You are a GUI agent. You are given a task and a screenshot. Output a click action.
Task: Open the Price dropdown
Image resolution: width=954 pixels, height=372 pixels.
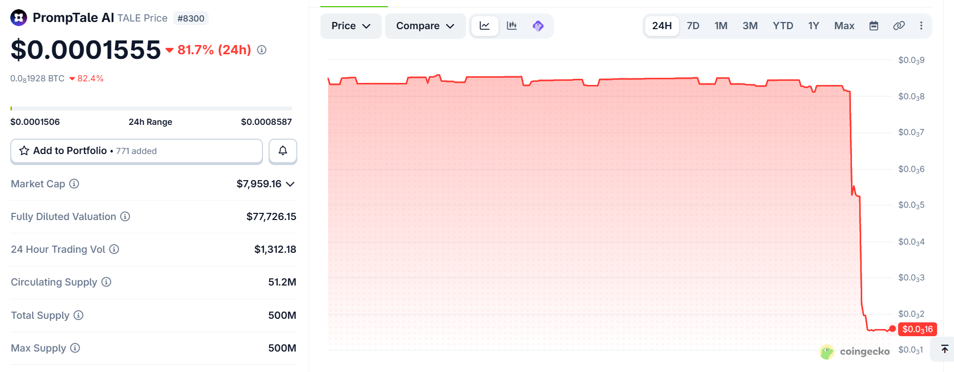click(x=351, y=26)
